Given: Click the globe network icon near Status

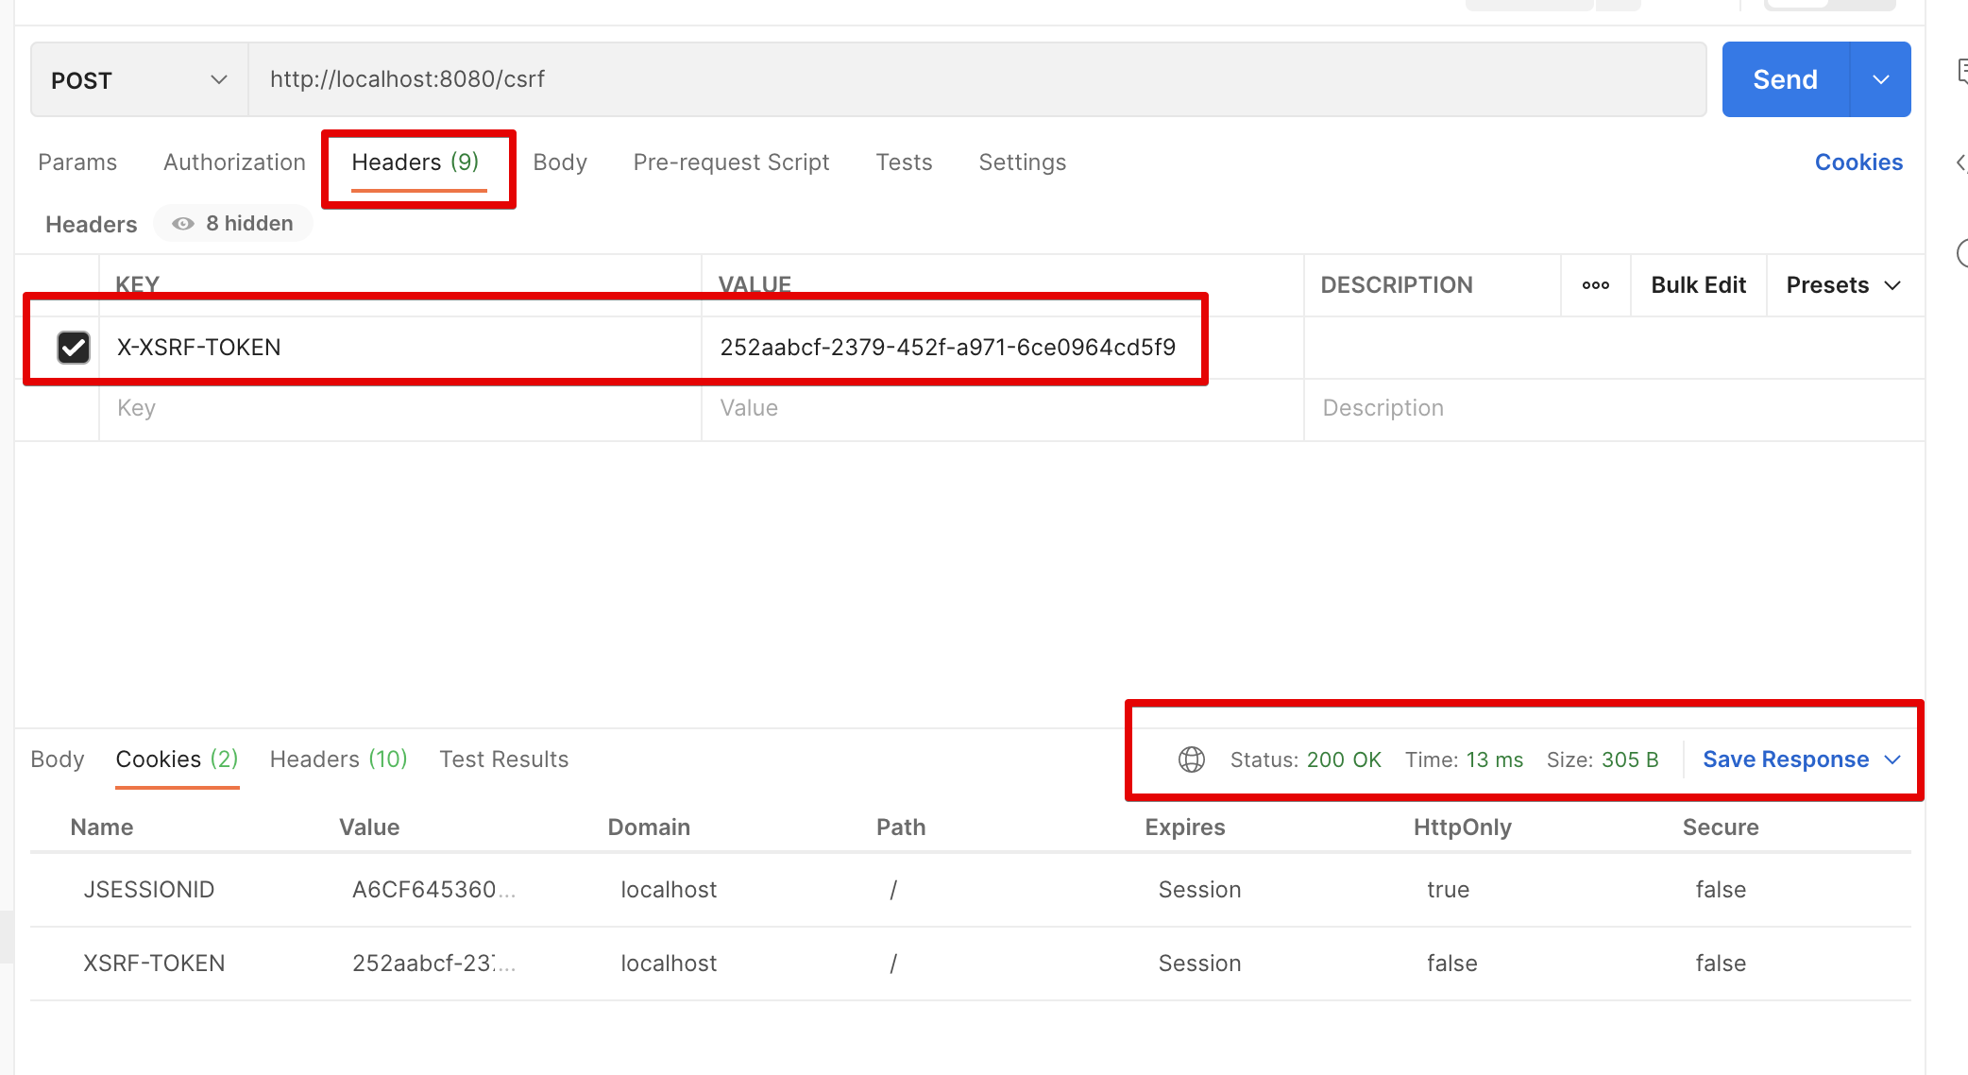Looking at the screenshot, I should (1191, 759).
